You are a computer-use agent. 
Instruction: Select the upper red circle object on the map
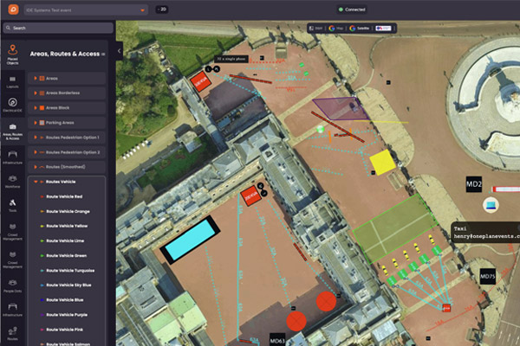[326, 302]
